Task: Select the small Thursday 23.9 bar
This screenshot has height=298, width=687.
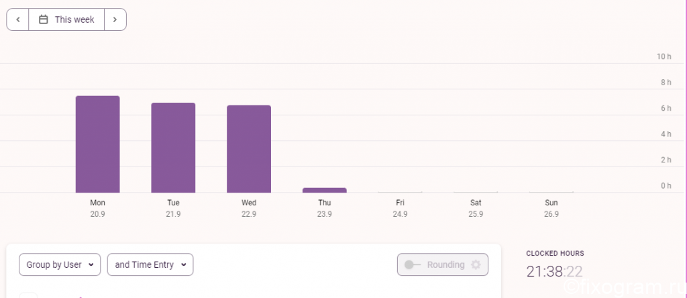Action: click(x=324, y=190)
